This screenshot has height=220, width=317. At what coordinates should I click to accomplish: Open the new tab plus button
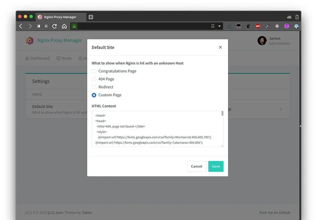coord(91,17)
